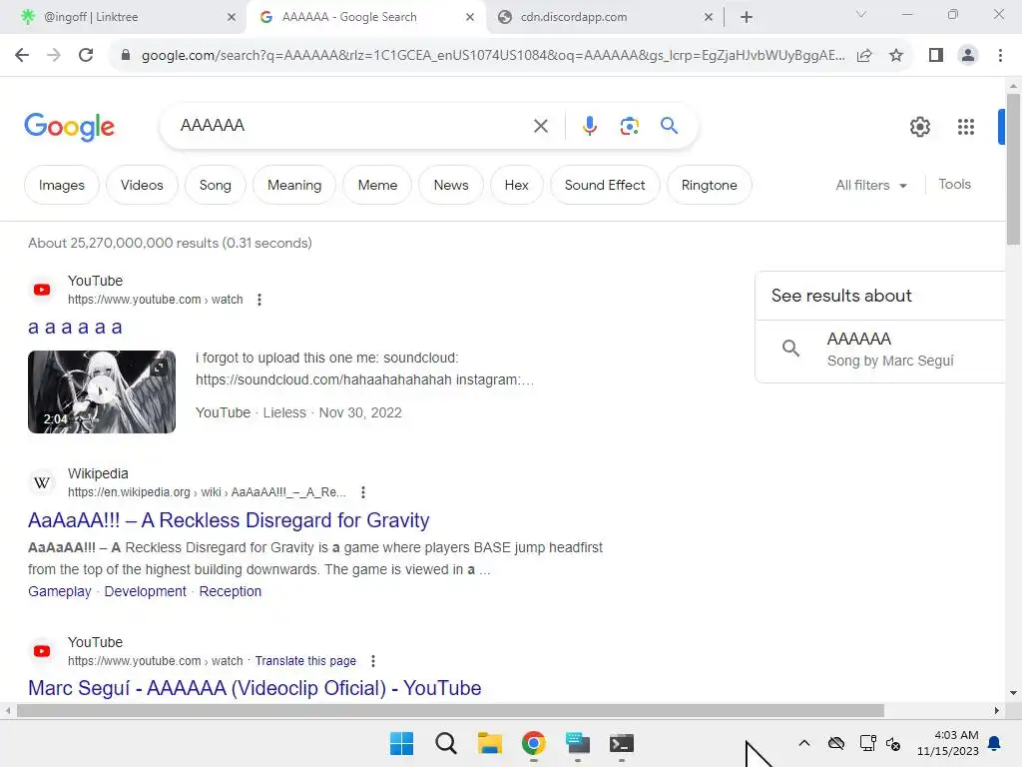Open AAAAAA Song by Marc Seguí result

pos(880,350)
